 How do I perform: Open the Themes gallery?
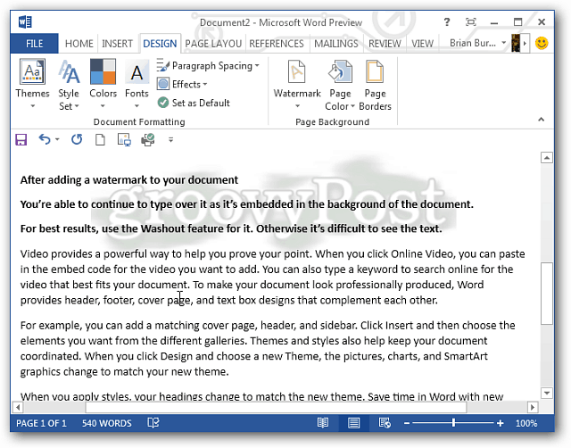point(32,83)
